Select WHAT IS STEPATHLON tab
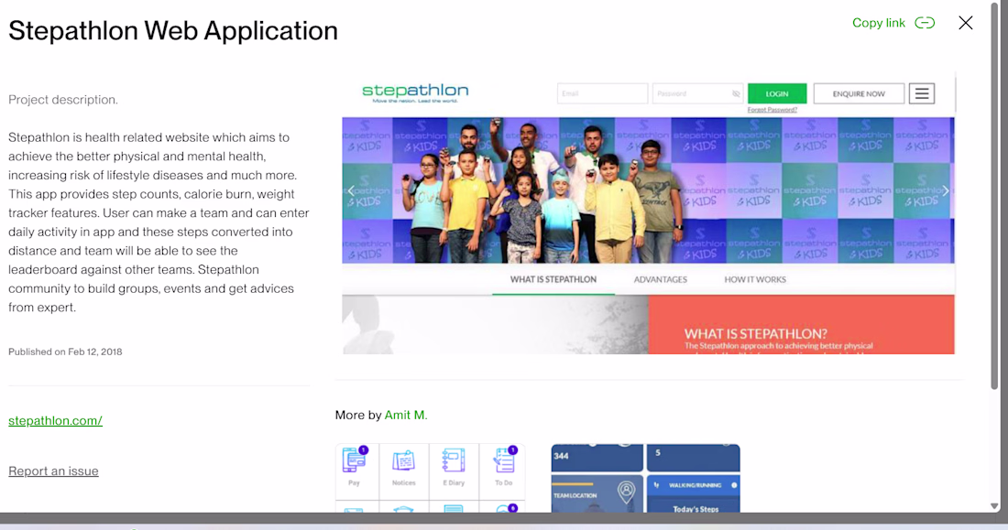This screenshot has height=530, width=1008. (553, 279)
